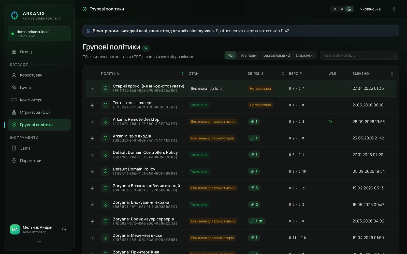Open Комп'ютери section
The image size is (407, 254).
click(x=39, y=100)
